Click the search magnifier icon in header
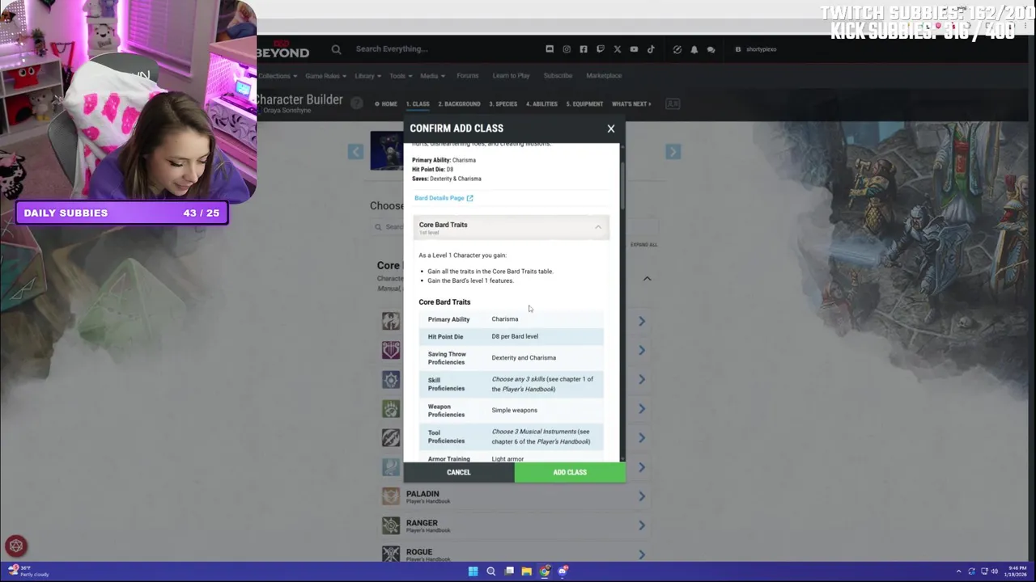Image resolution: width=1036 pixels, height=582 pixels. (336, 49)
